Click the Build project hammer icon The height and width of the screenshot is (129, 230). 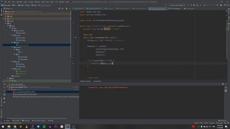[x=166, y=5]
